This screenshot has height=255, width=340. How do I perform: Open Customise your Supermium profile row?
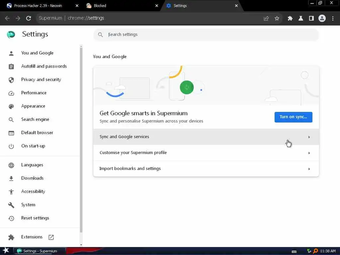[206, 153]
